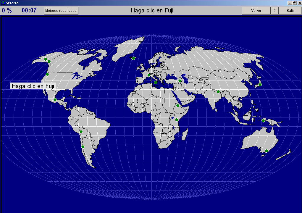This screenshot has width=302, height=213.
Task: Pick the green dot on Alaska-Yukon border
Action: (x=49, y=62)
